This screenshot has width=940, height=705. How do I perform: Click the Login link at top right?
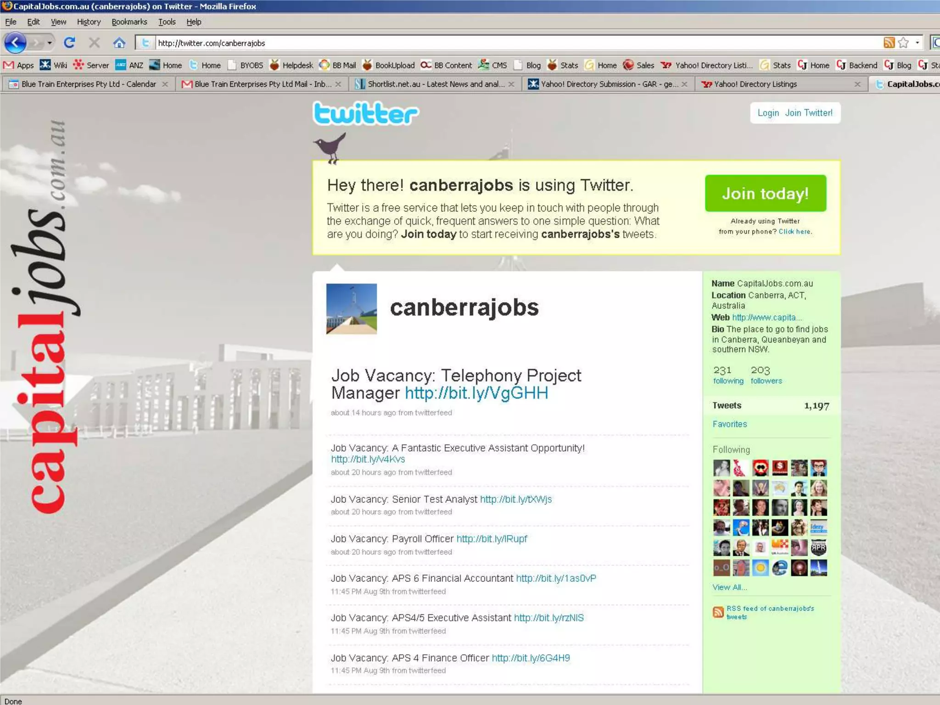[x=768, y=113]
